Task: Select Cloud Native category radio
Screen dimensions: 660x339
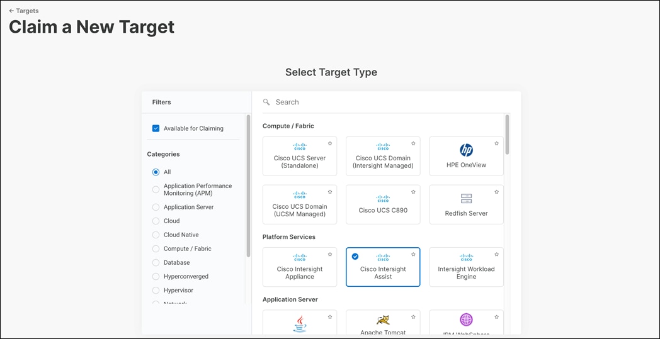Action: tap(156, 235)
